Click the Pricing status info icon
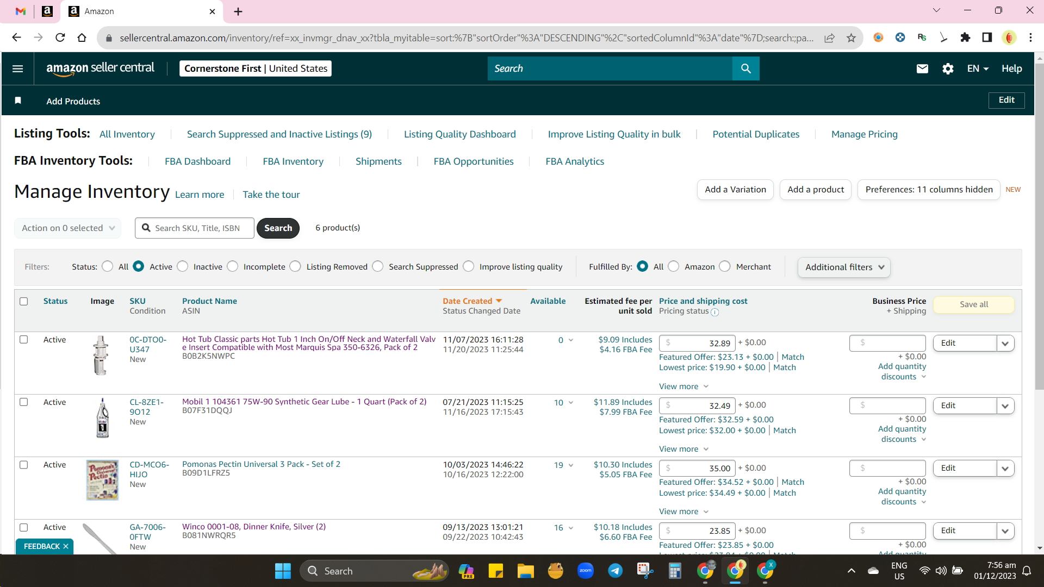The image size is (1044, 587). pos(715,312)
